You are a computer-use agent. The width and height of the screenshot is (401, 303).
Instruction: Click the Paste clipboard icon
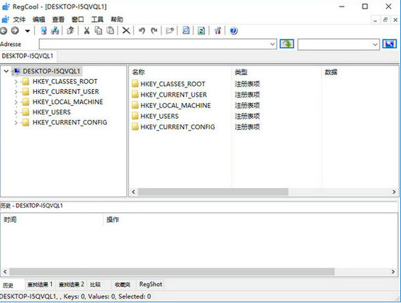tap(111, 30)
